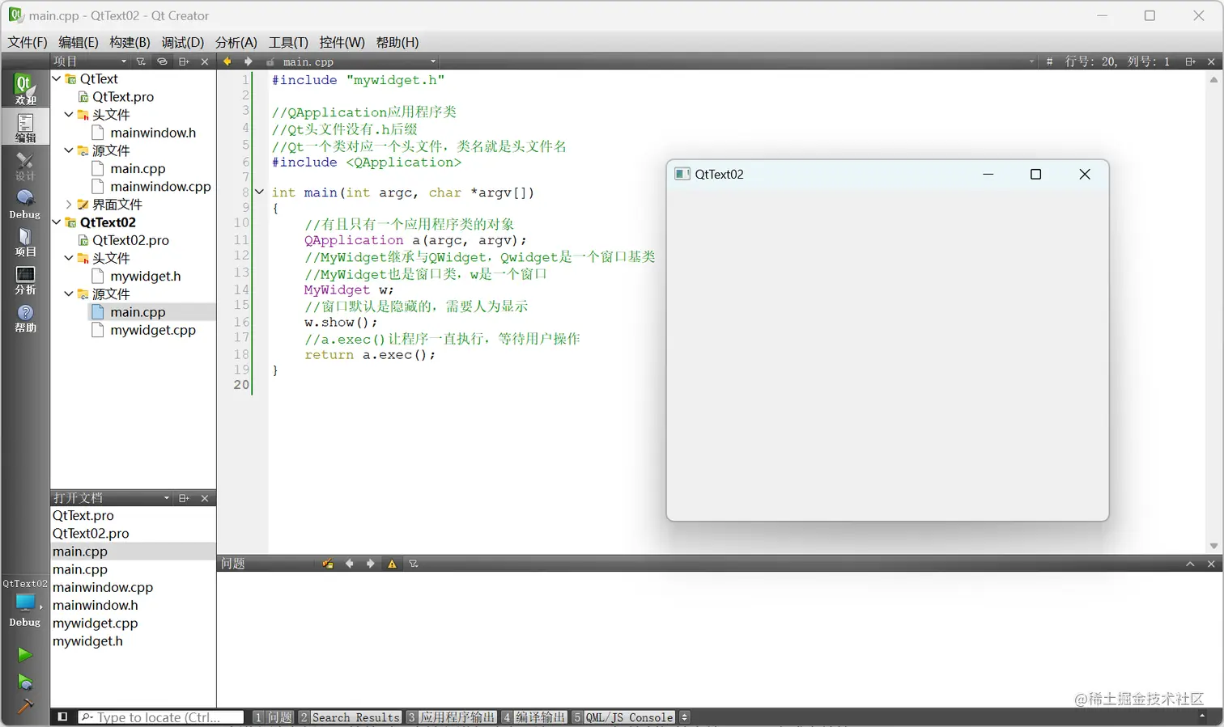Open the 设计 (Design) mode
Viewport: 1224px width, 727px height.
click(25, 166)
